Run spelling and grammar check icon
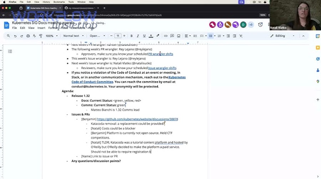 tap(34, 36)
